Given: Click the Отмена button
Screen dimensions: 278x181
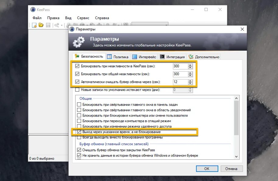Looking at the screenshot, I should click(x=231, y=169).
